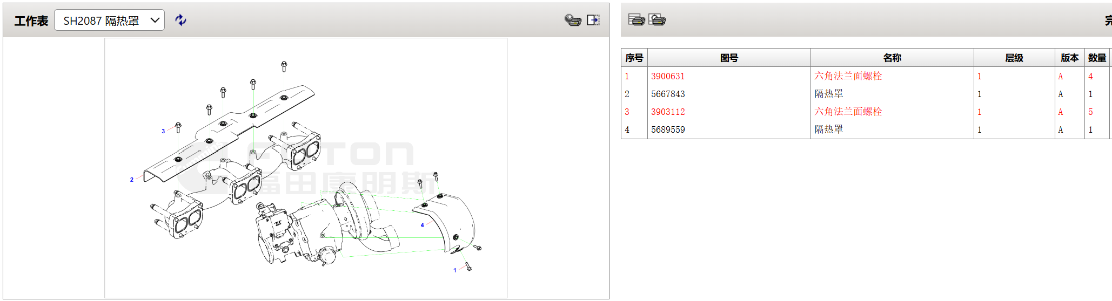
Task: Open the SH2087 隔热罩 worksheet dropdown
Action: click(x=109, y=20)
